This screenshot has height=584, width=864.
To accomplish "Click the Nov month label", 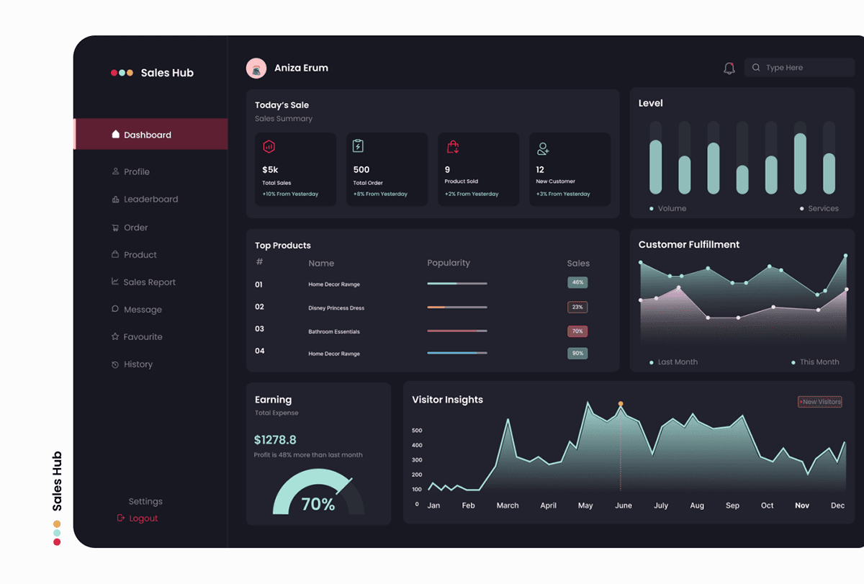I will tap(802, 506).
